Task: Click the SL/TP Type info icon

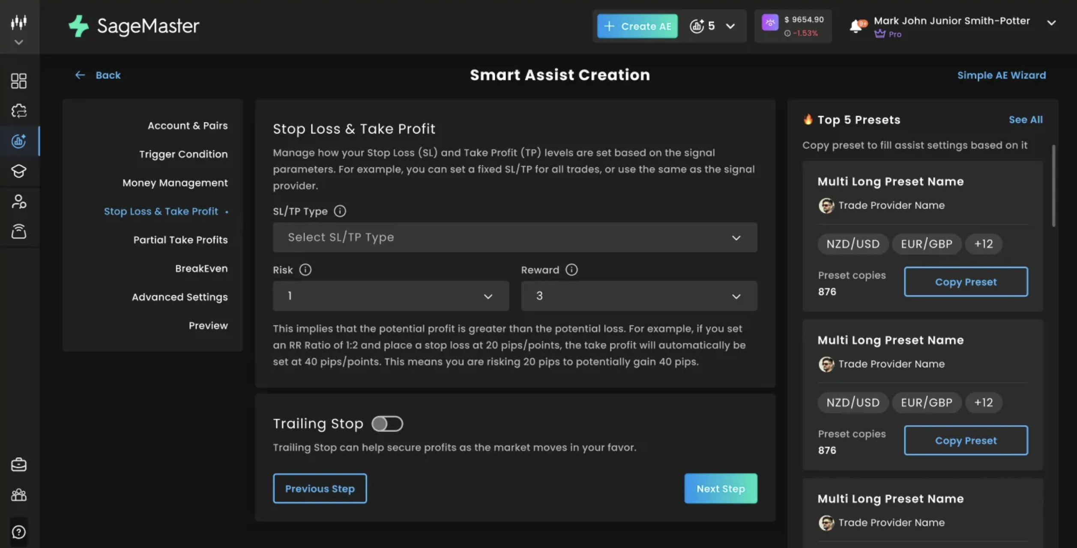Action: pos(340,211)
